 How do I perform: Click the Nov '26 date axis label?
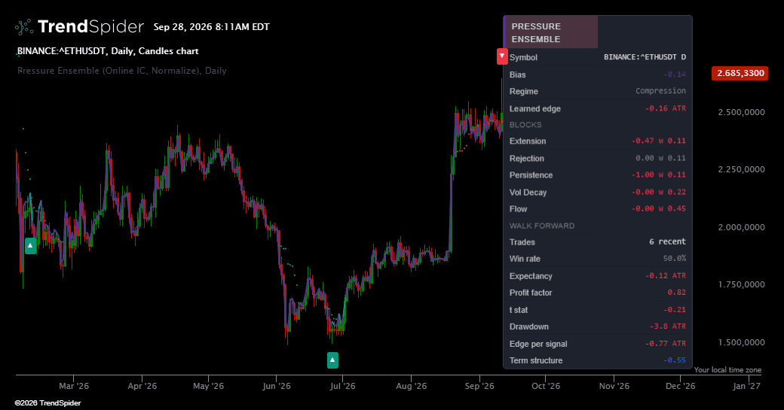pos(614,386)
